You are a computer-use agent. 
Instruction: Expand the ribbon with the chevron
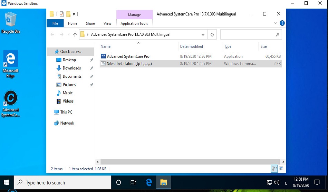[276, 23]
